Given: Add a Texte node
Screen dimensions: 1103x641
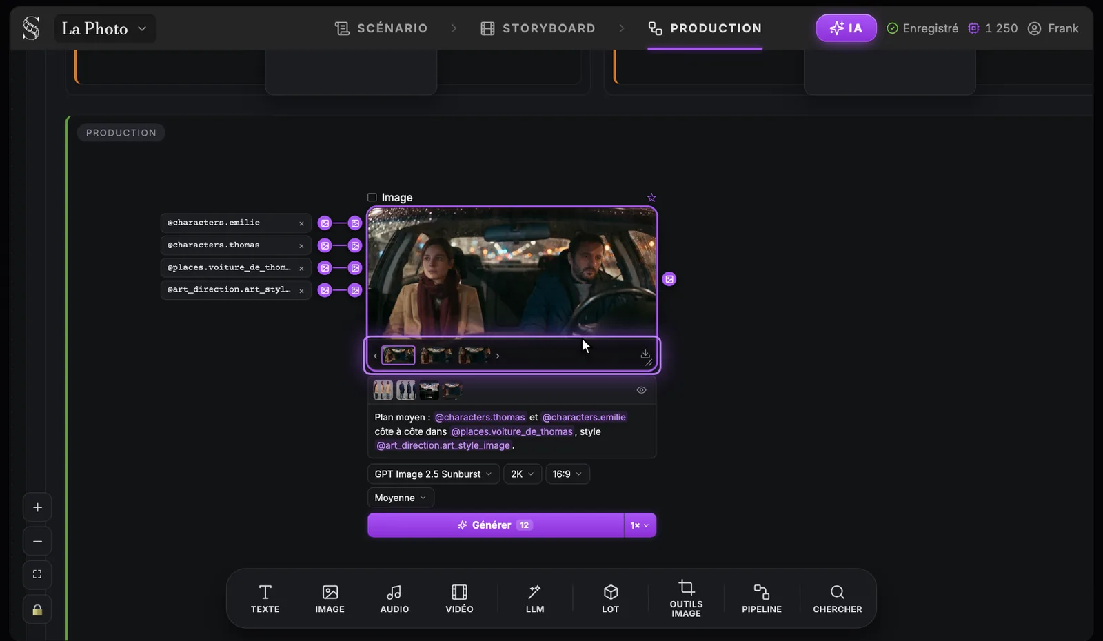Looking at the screenshot, I should pyautogui.click(x=265, y=598).
